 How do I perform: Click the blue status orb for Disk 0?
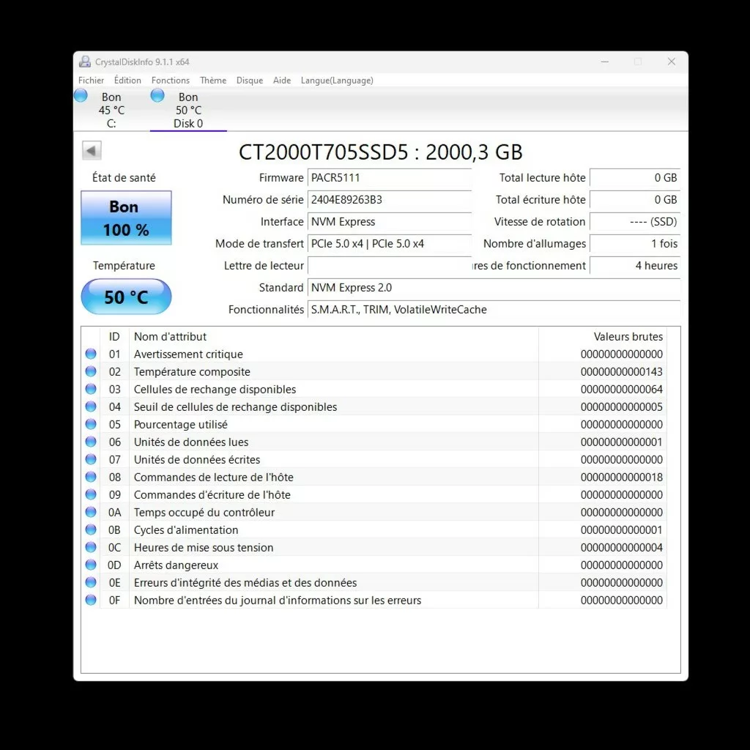coord(157,96)
